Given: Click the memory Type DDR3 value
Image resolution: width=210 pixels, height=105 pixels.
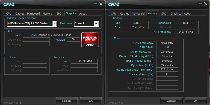Looking at the screenshot, I should coord(136,23).
